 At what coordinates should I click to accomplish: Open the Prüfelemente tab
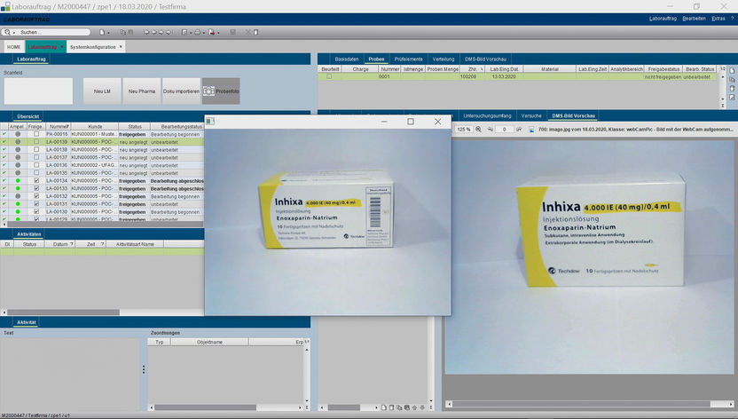pyautogui.click(x=409, y=59)
